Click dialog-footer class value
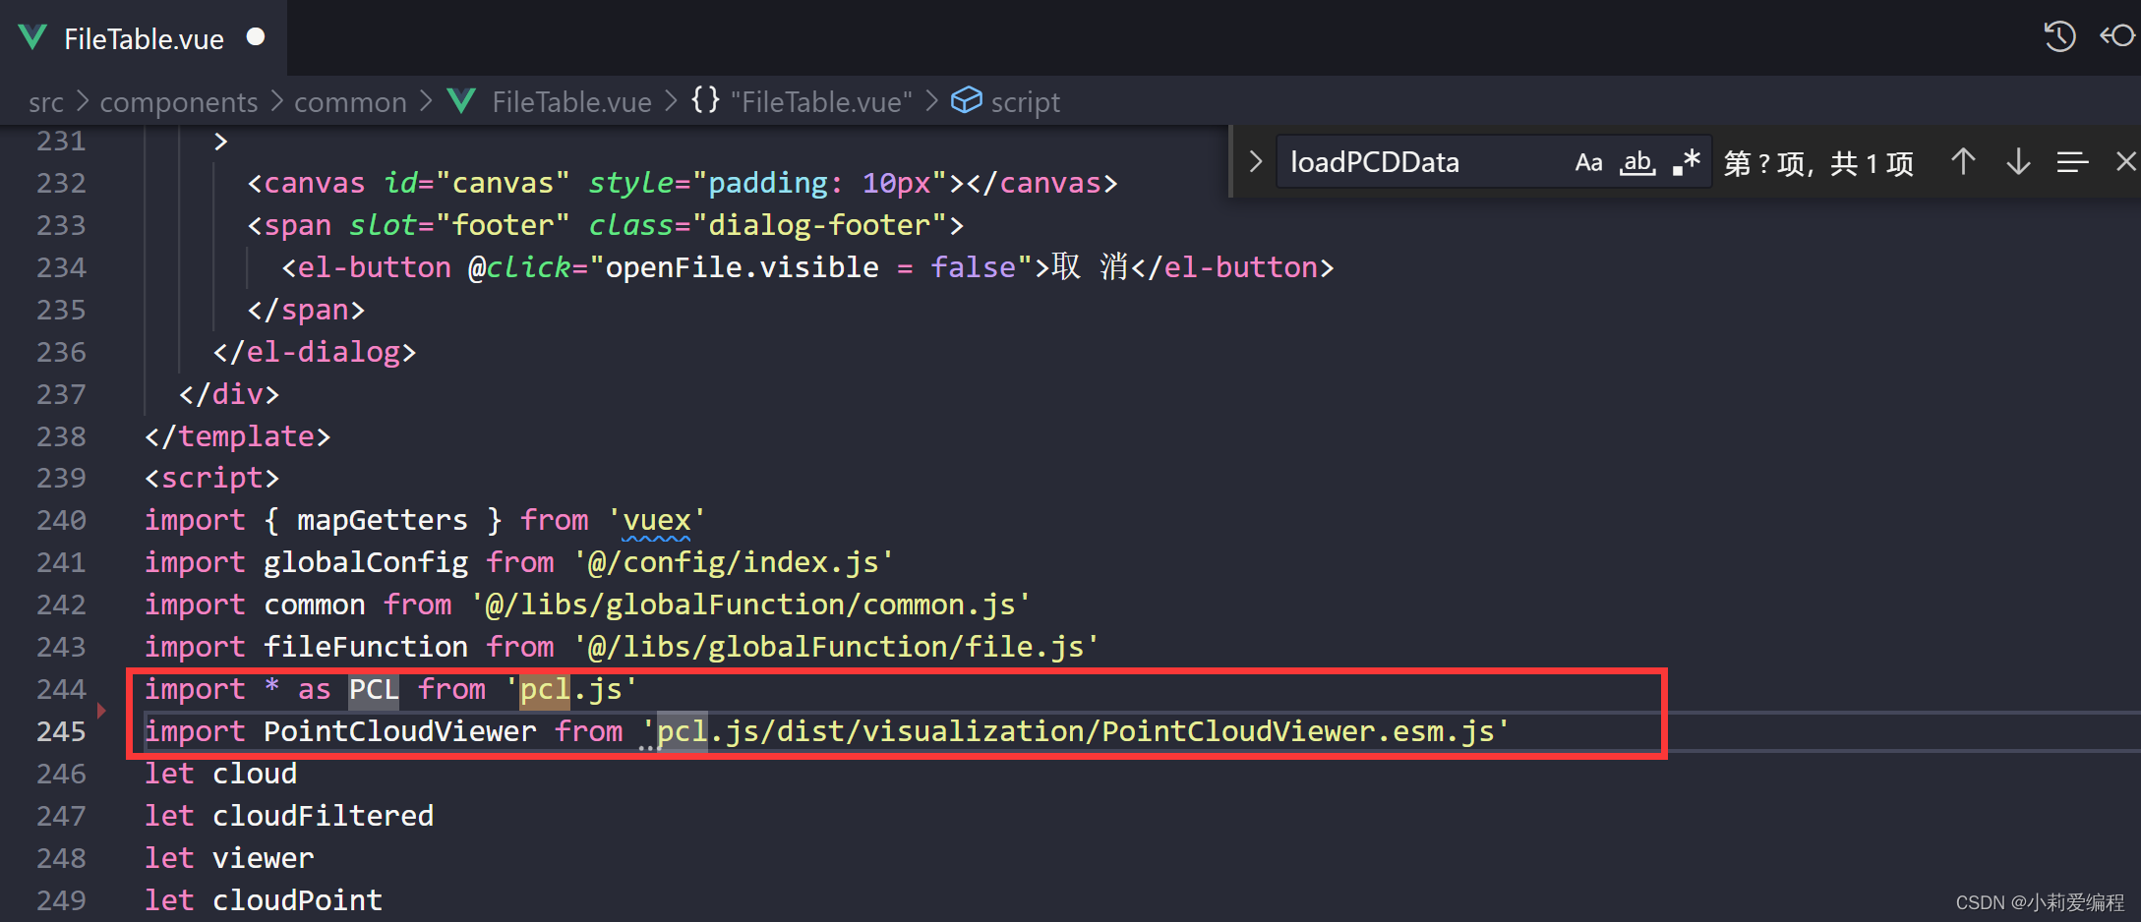Viewport: 2141px width, 922px height. coord(818,225)
